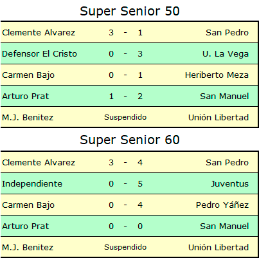Click the Super Senior 50 heading
Image resolution: width=259 pixels, height=258 pixels.
pos(130,11)
